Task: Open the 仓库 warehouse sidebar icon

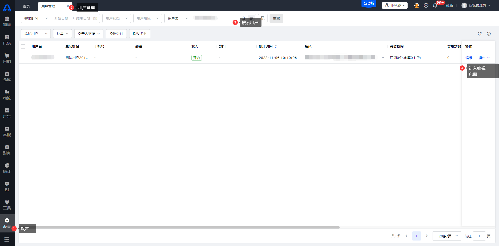Action: coord(7,76)
